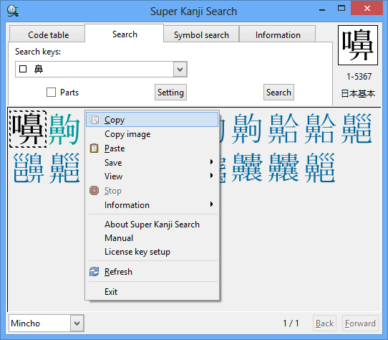Screen dimensions: 388x340
Task: Click the code text 1-5367
Action: click(359, 76)
